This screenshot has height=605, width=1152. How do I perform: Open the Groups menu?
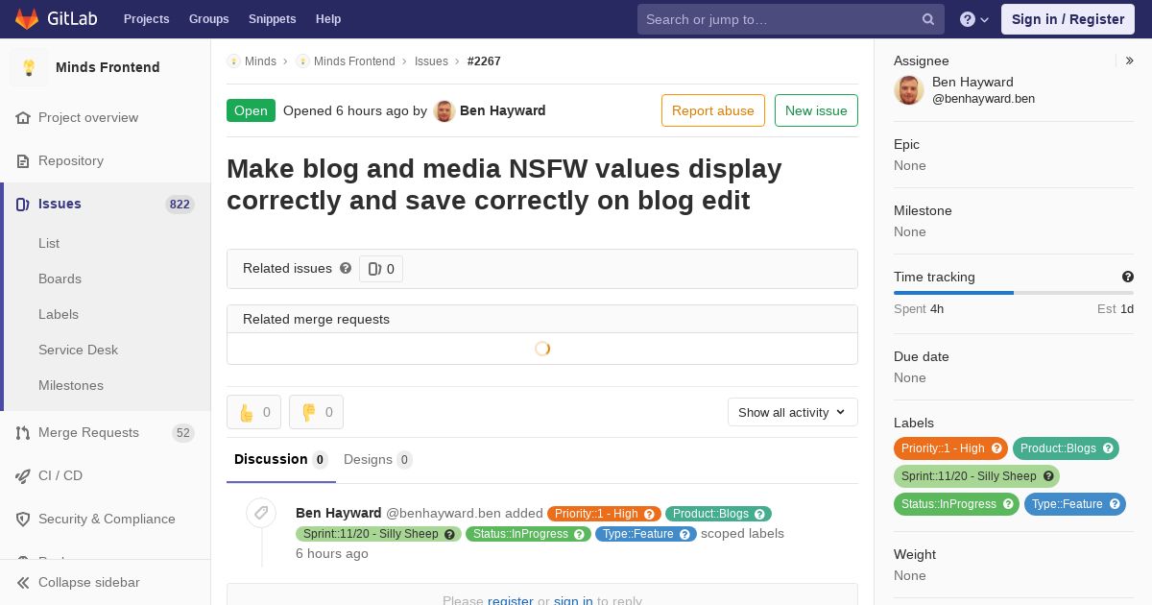coord(208,19)
